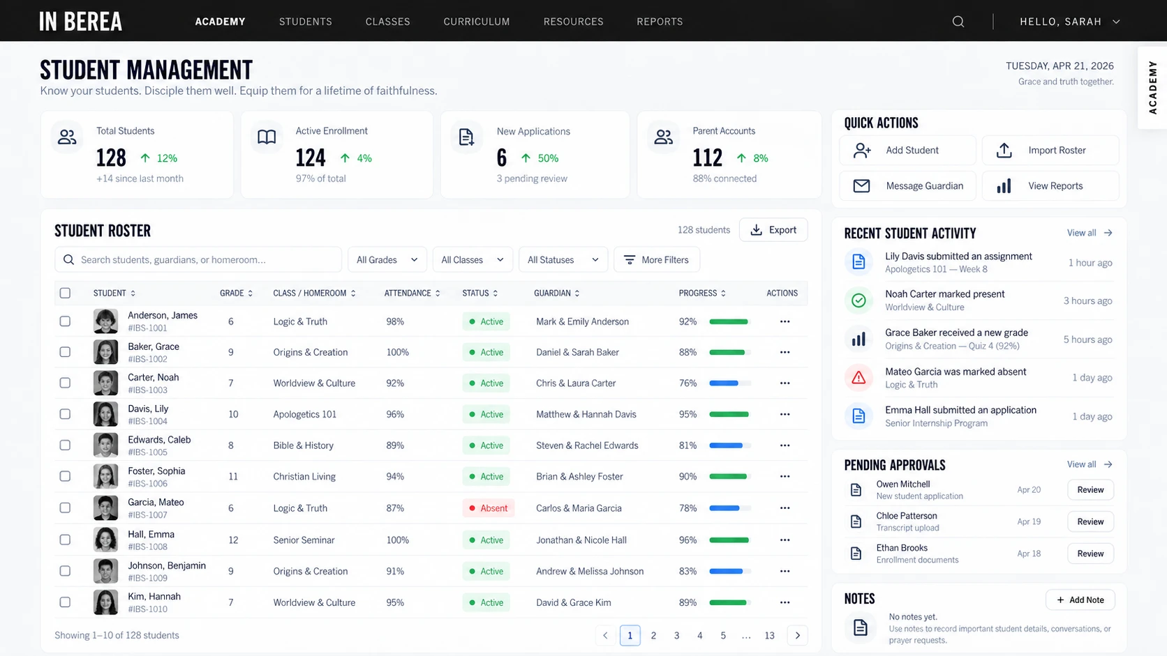Click the absent warning triangle for Mateo Garcia
Image resolution: width=1167 pixels, height=656 pixels.
(x=858, y=378)
